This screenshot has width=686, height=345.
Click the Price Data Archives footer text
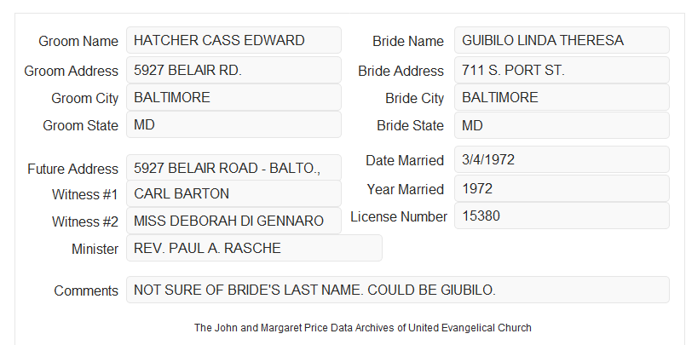tap(363, 327)
